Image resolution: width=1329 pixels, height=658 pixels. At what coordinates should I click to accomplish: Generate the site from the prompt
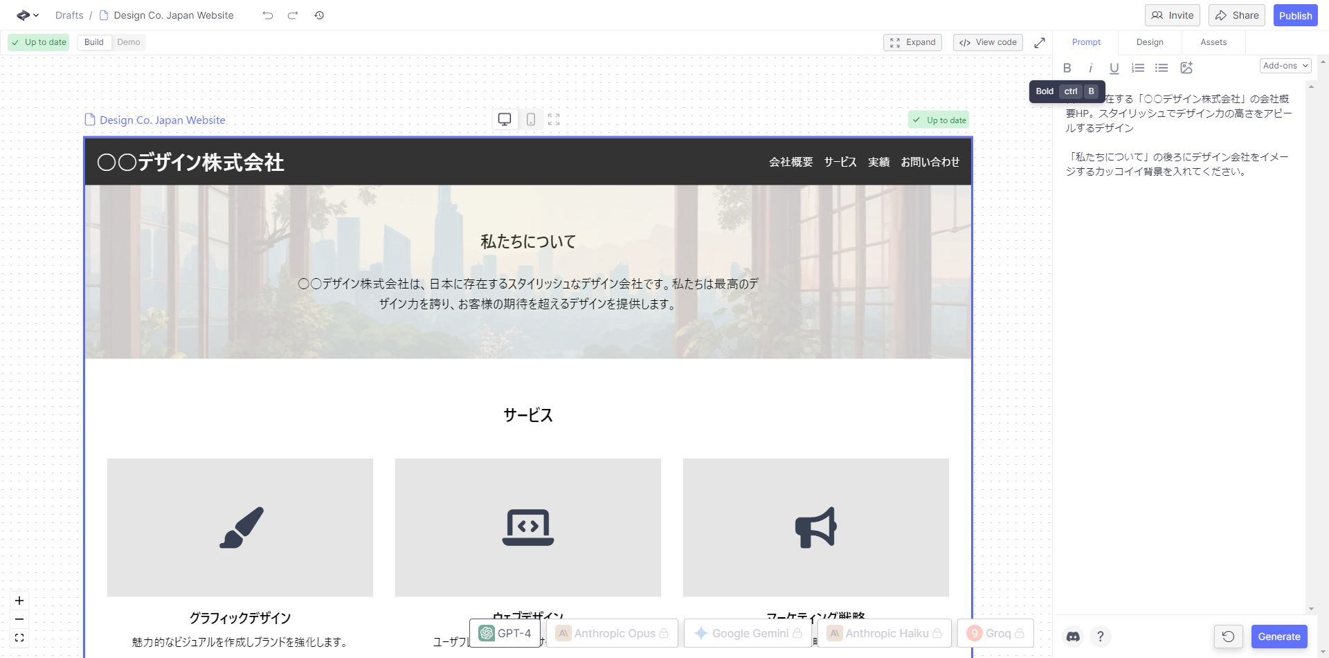coord(1279,636)
